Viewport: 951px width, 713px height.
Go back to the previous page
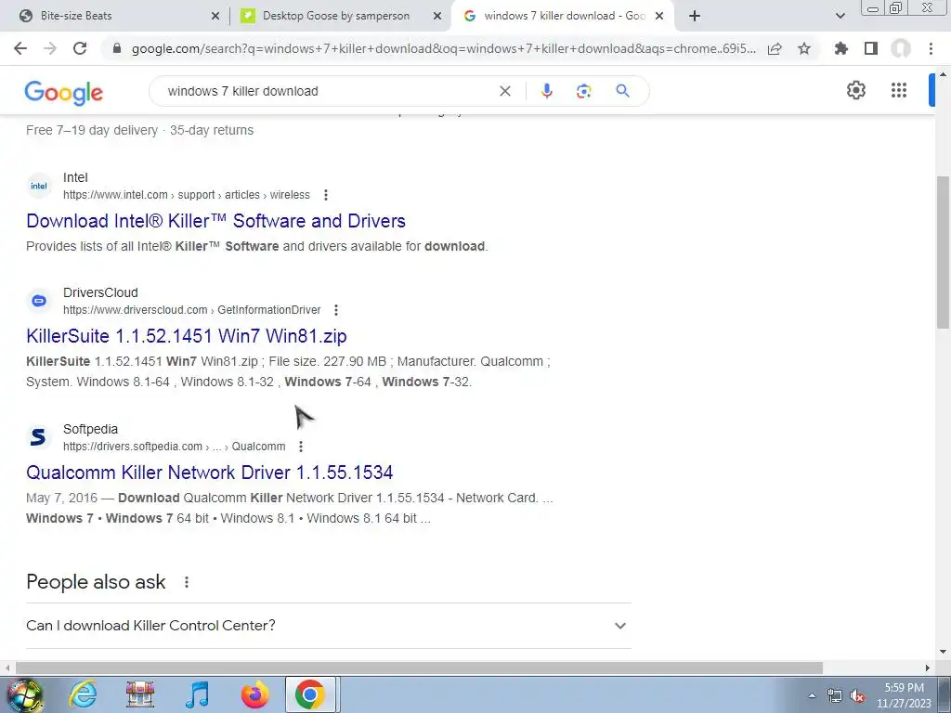pyautogui.click(x=20, y=48)
